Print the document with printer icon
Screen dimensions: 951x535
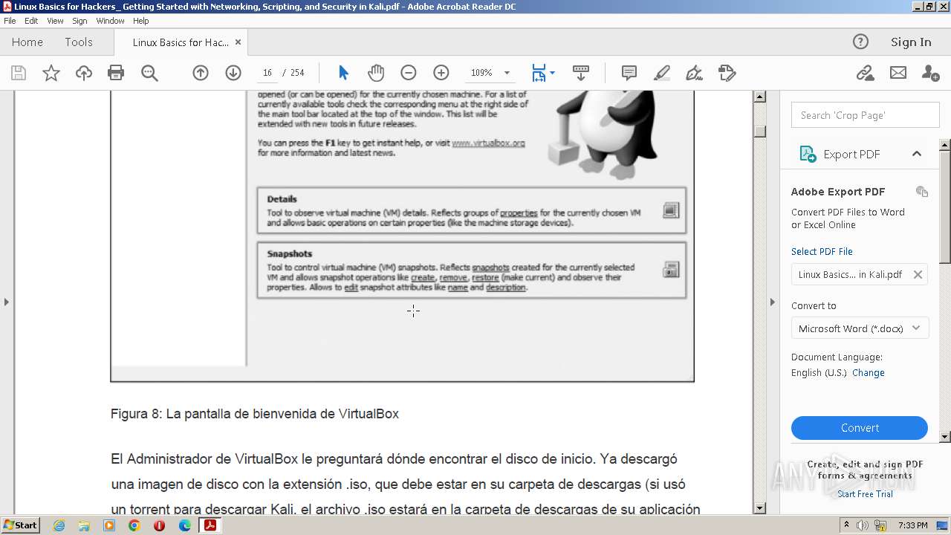coord(116,73)
